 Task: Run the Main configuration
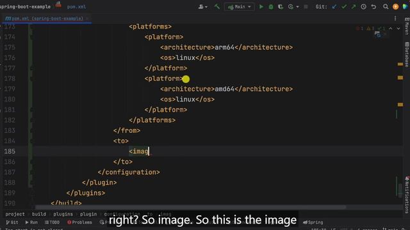click(x=261, y=7)
